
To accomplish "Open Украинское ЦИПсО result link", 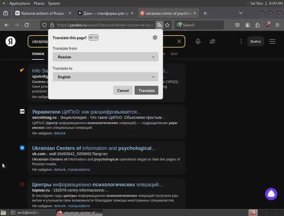I will click(87, 112).
